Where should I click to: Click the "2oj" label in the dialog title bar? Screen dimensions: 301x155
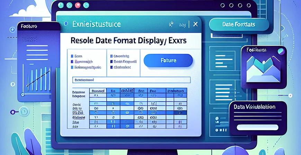click(182, 25)
